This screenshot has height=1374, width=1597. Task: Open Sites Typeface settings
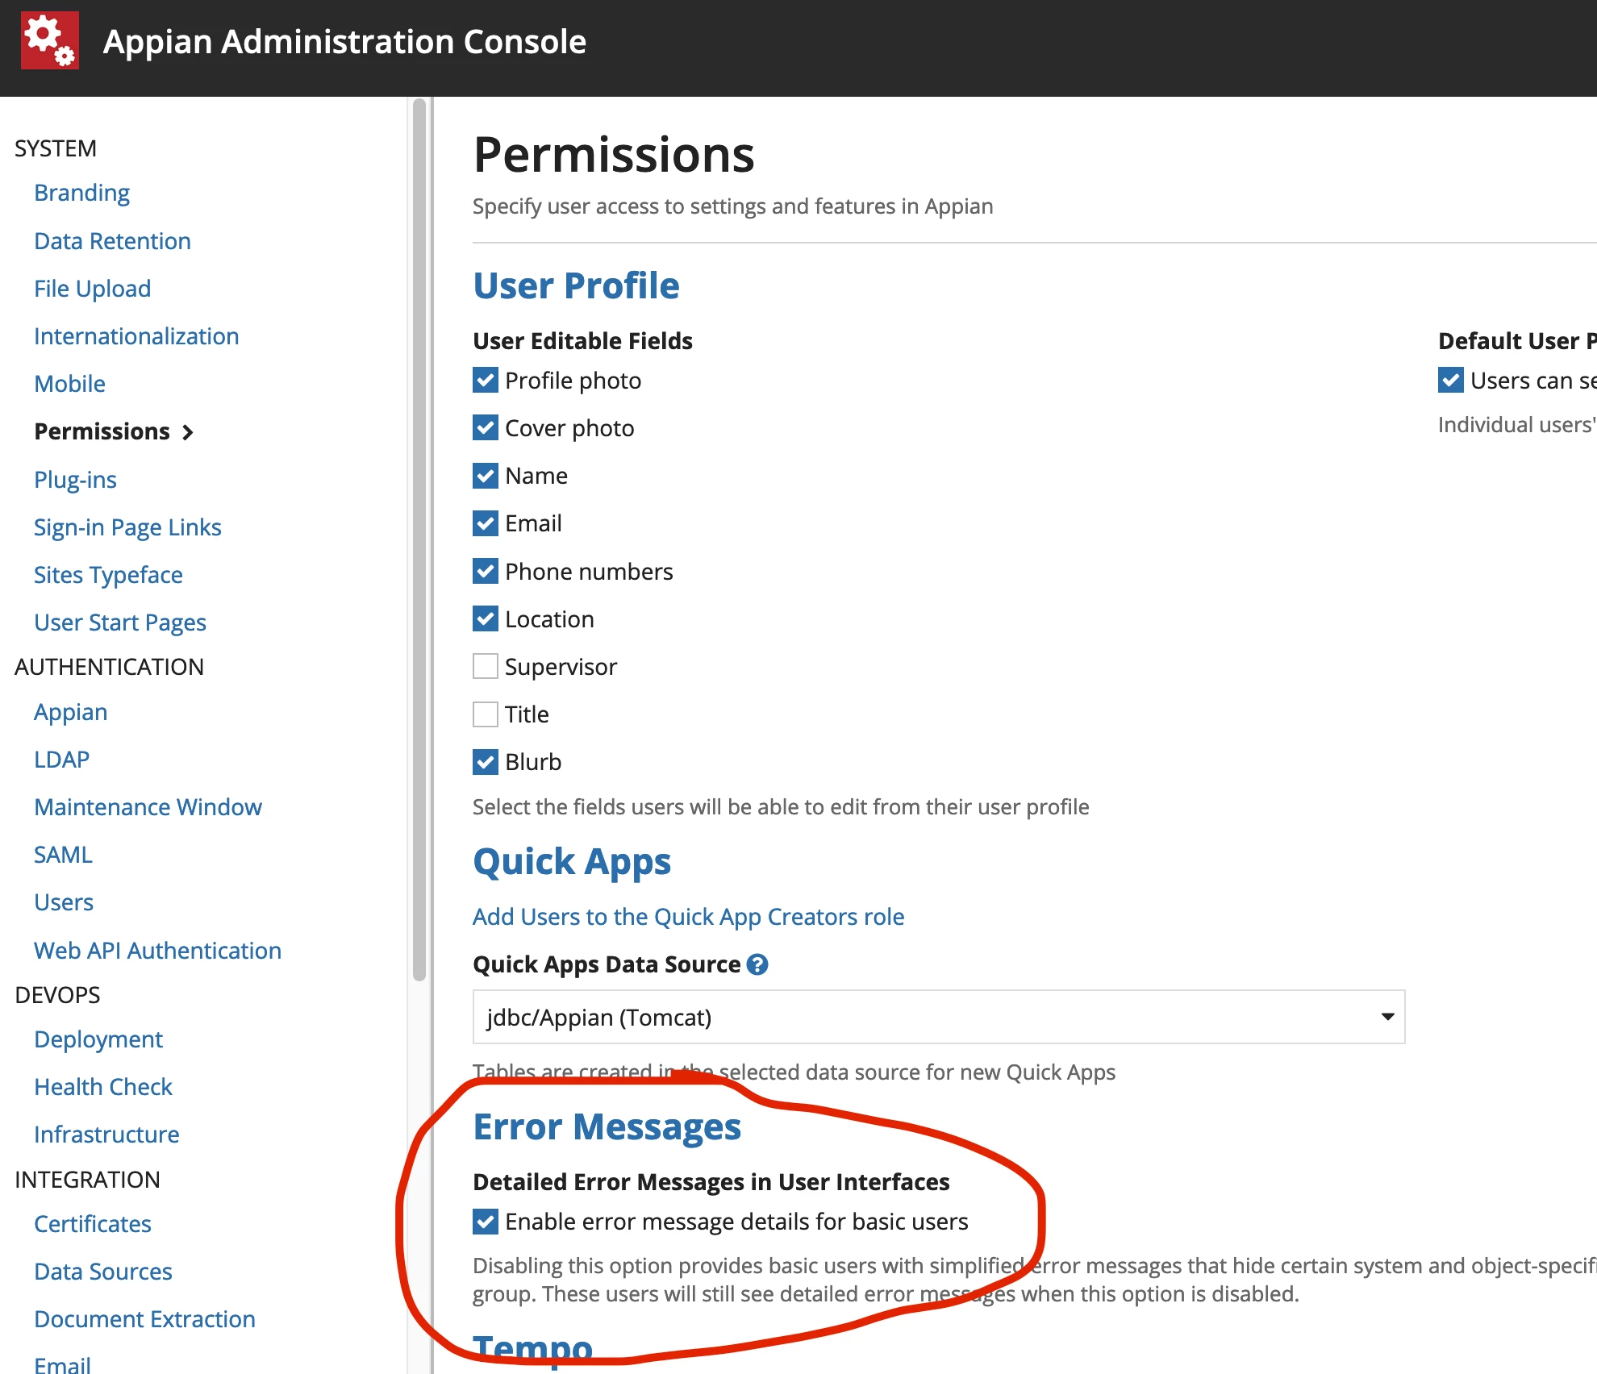pos(109,575)
